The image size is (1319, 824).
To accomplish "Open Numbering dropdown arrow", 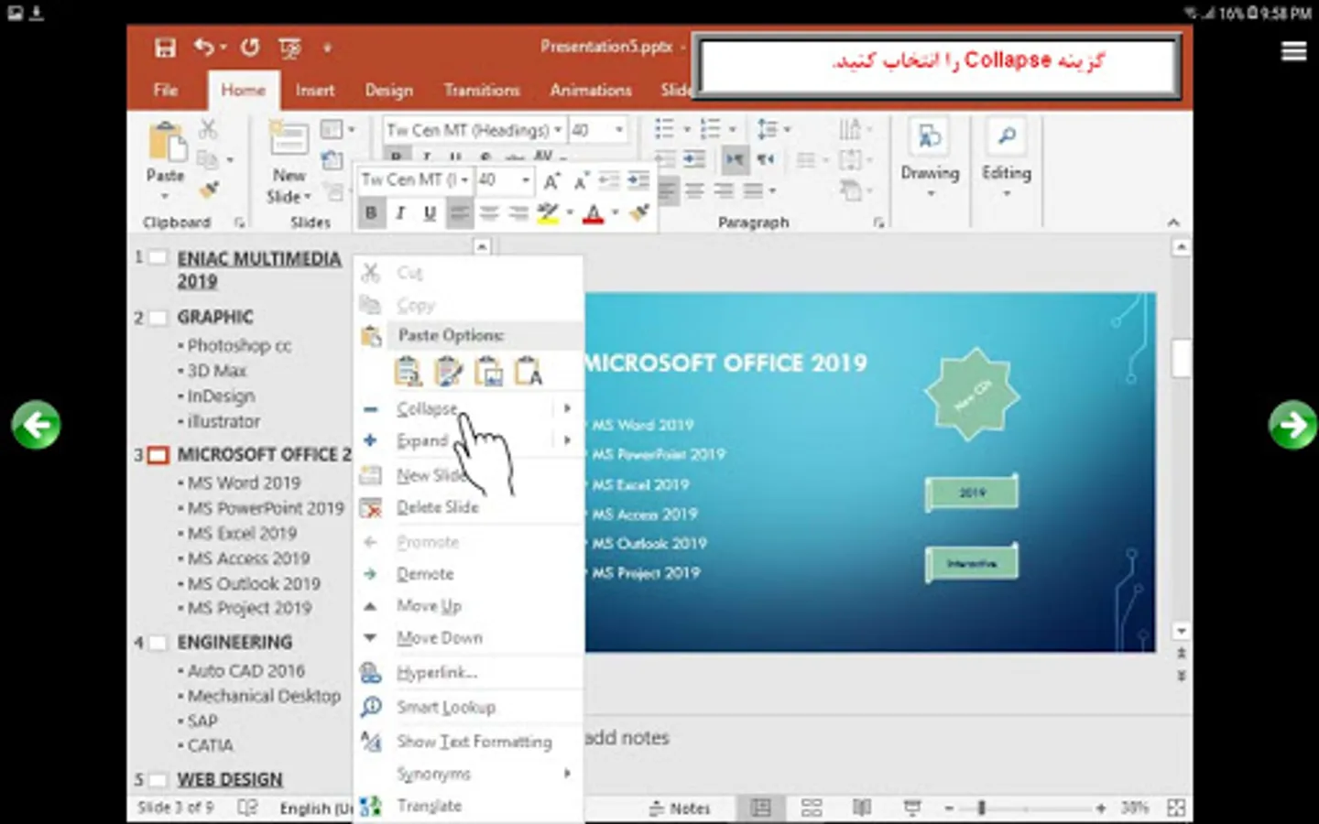I will pyautogui.click(x=732, y=130).
